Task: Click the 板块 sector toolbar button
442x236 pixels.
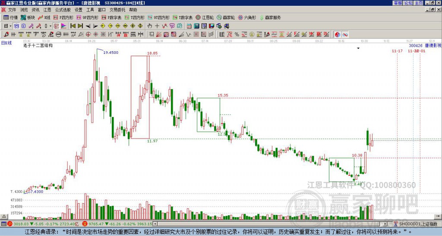Action: point(28,17)
